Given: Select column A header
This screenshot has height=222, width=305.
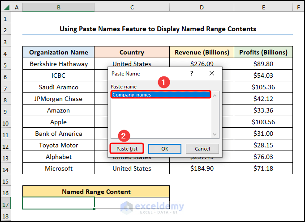Looking at the screenshot, I should [x=17, y=8].
